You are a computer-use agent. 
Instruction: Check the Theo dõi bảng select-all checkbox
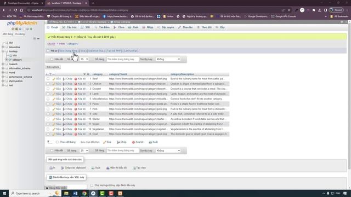57,142
